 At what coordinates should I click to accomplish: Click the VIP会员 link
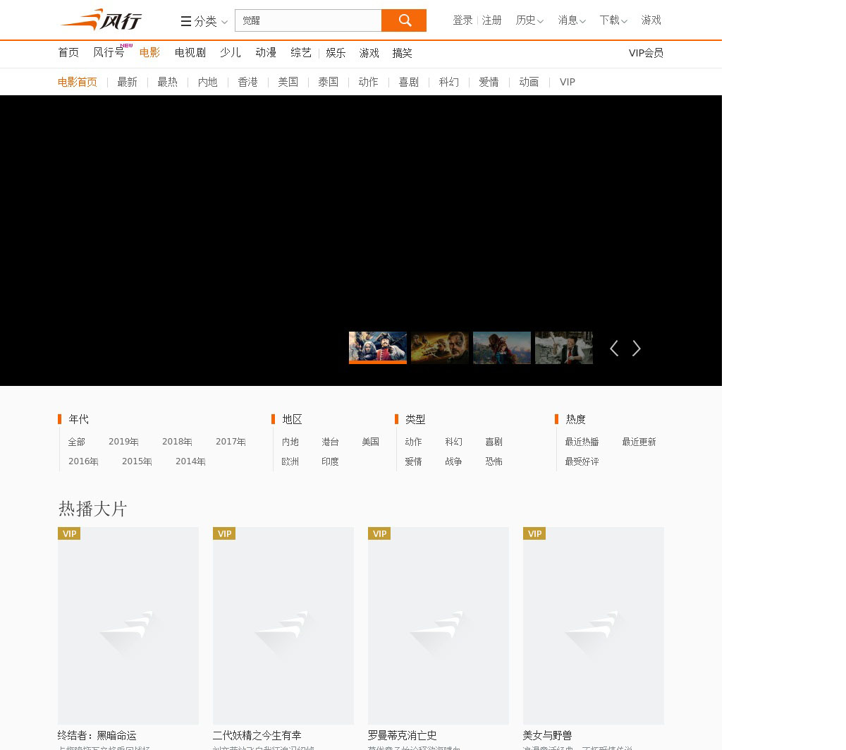click(646, 53)
